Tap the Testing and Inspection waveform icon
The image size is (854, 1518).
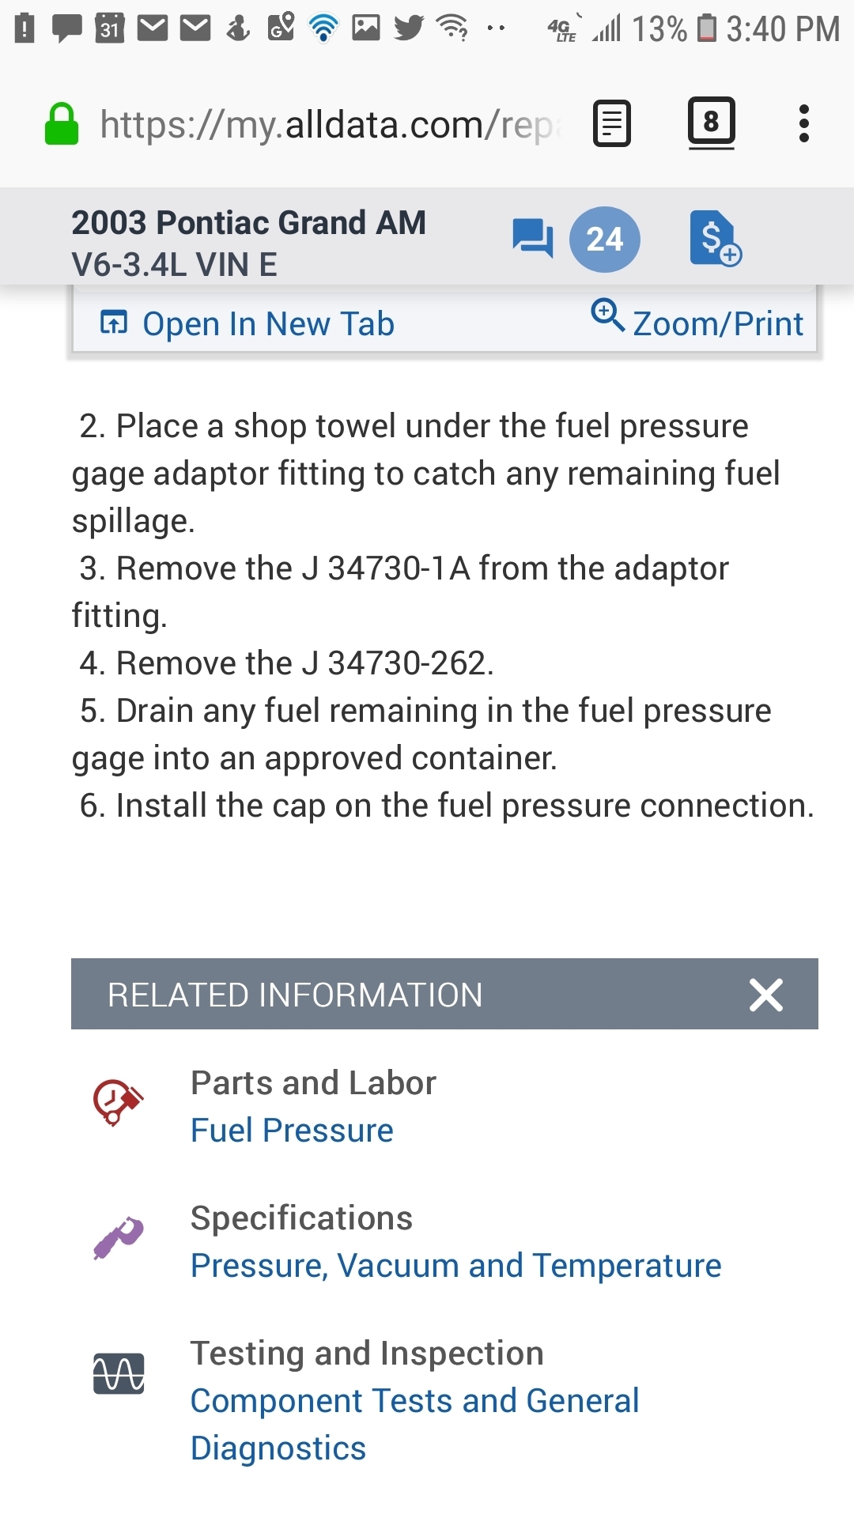click(x=119, y=1373)
